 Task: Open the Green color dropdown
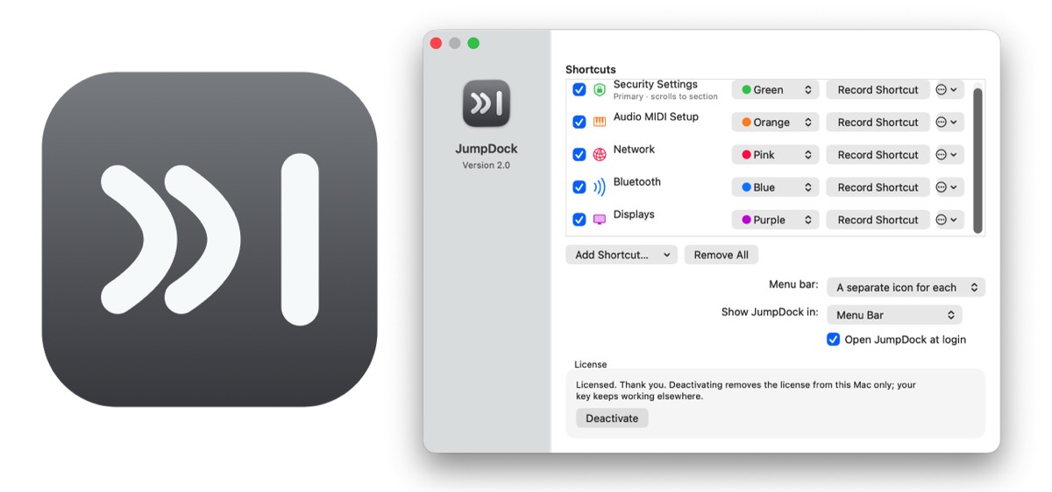(x=776, y=89)
